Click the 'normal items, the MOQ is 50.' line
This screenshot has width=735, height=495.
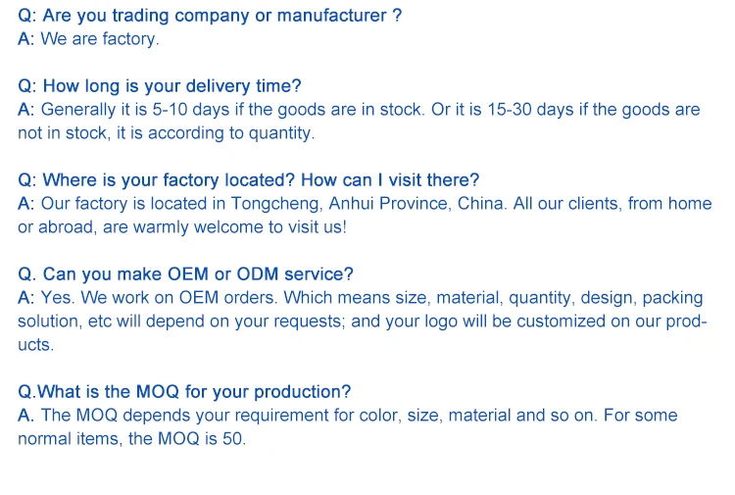coord(131,439)
